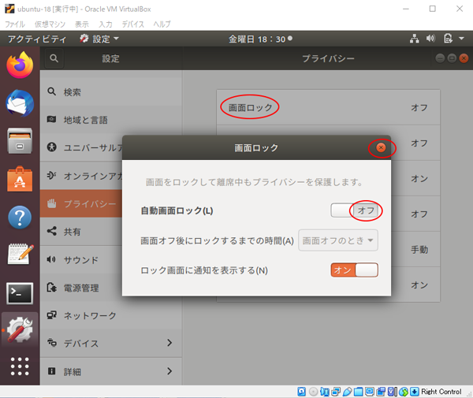Click the Settings wrench-gear dock icon
This screenshot has height=398, width=473.
coord(20,329)
